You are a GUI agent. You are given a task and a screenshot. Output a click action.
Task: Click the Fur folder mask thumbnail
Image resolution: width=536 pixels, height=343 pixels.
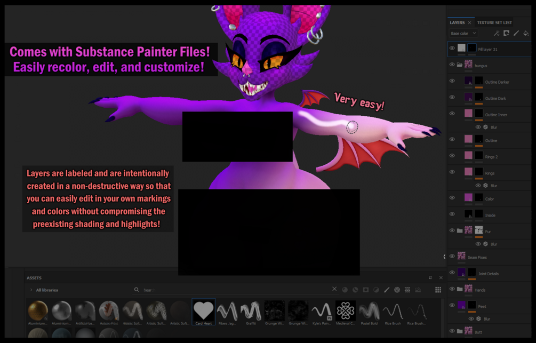point(479,230)
